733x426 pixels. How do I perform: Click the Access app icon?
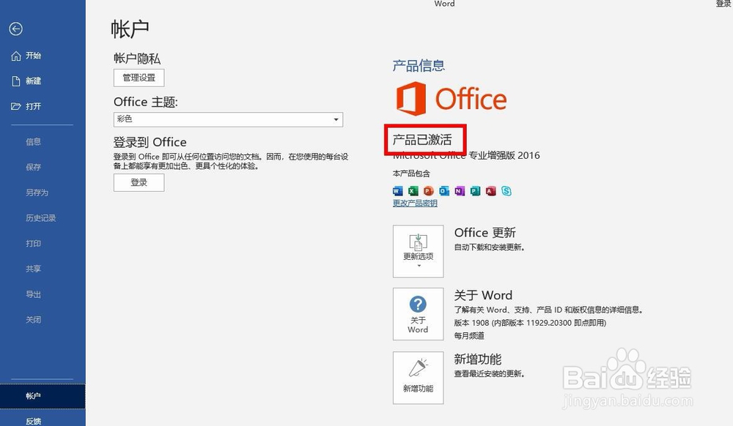[491, 191]
